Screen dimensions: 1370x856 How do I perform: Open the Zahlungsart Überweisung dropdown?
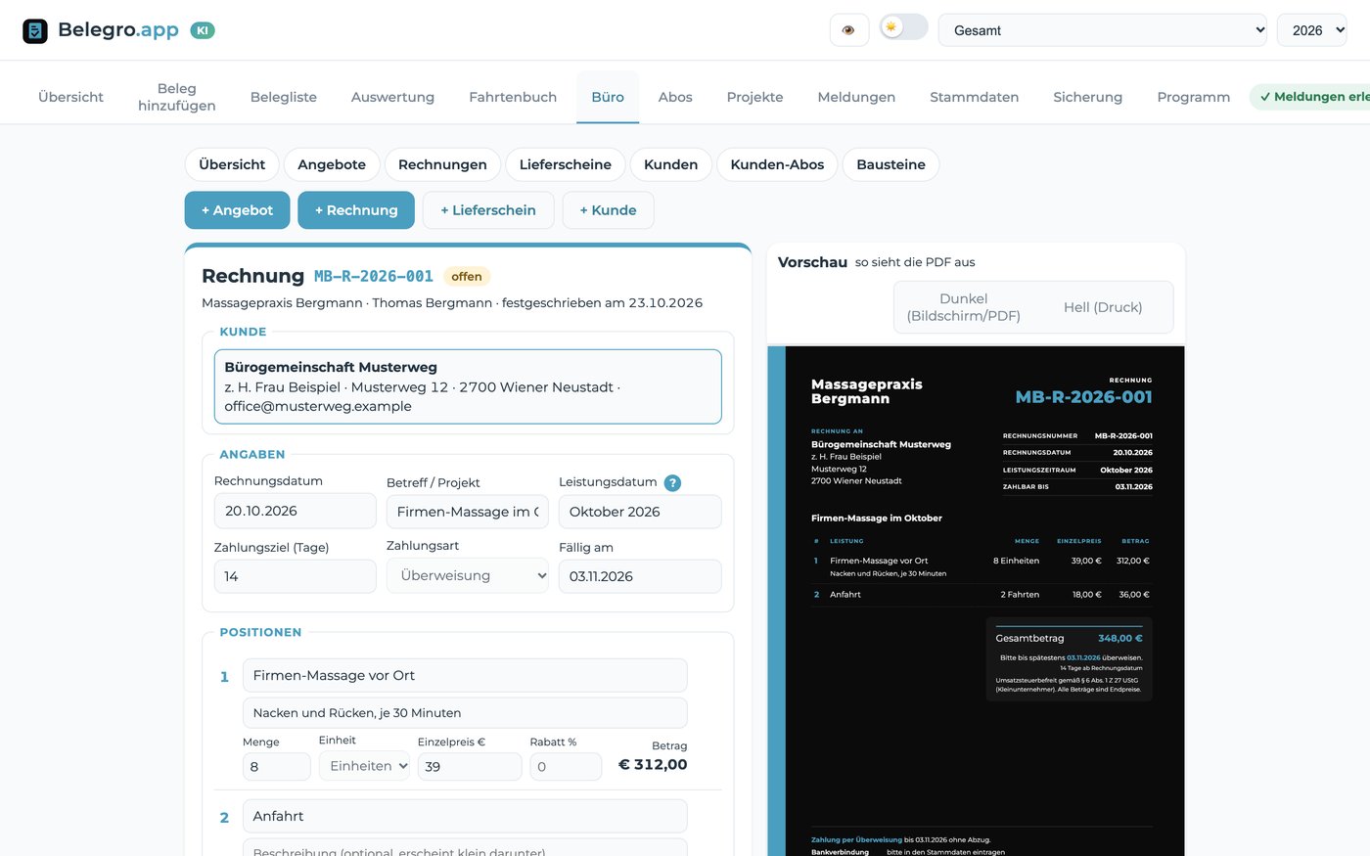coord(468,576)
